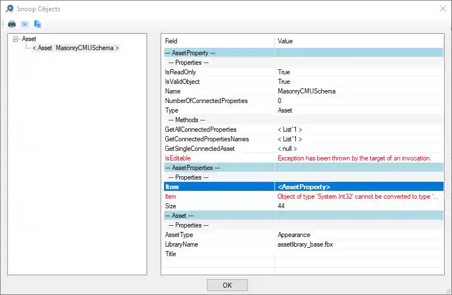The height and width of the screenshot is (295, 452).
Task: Open the highlighted Item AssetProperty row
Action: tap(303, 187)
